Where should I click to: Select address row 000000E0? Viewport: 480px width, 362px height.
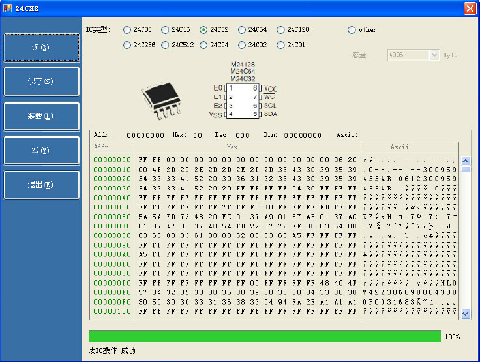pyautogui.click(x=112, y=292)
